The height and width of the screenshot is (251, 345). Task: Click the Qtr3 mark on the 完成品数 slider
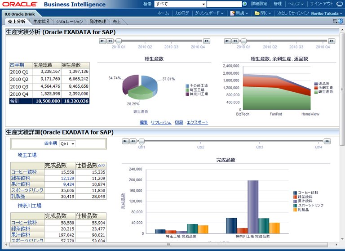click(259, 147)
